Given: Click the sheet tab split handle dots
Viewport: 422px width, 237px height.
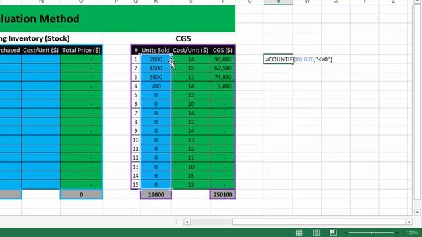Looking at the screenshot, I should tap(177, 222).
